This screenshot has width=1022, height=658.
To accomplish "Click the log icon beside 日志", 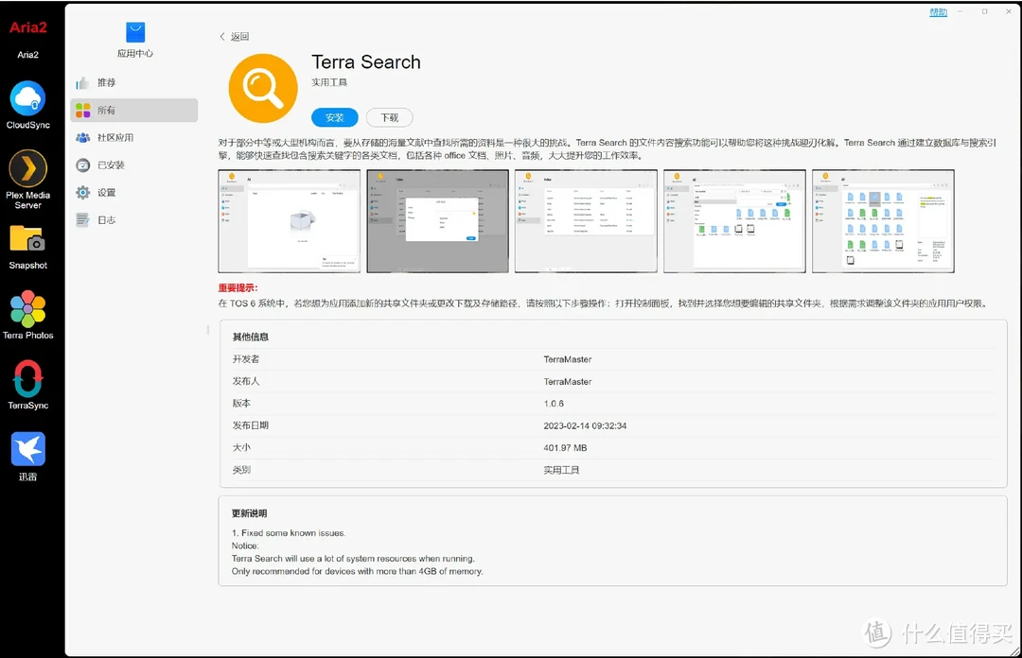I will coord(82,220).
